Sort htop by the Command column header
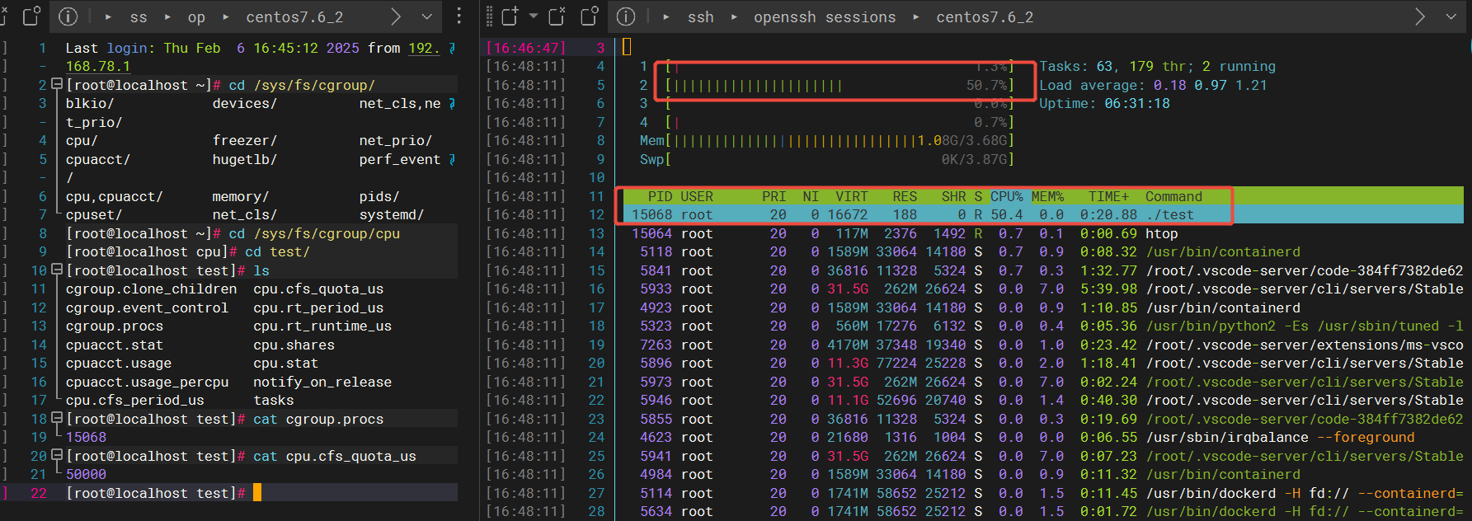The image size is (1472, 521). pos(1173,196)
